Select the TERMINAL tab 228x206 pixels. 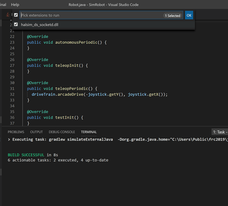click(x=89, y=132)
